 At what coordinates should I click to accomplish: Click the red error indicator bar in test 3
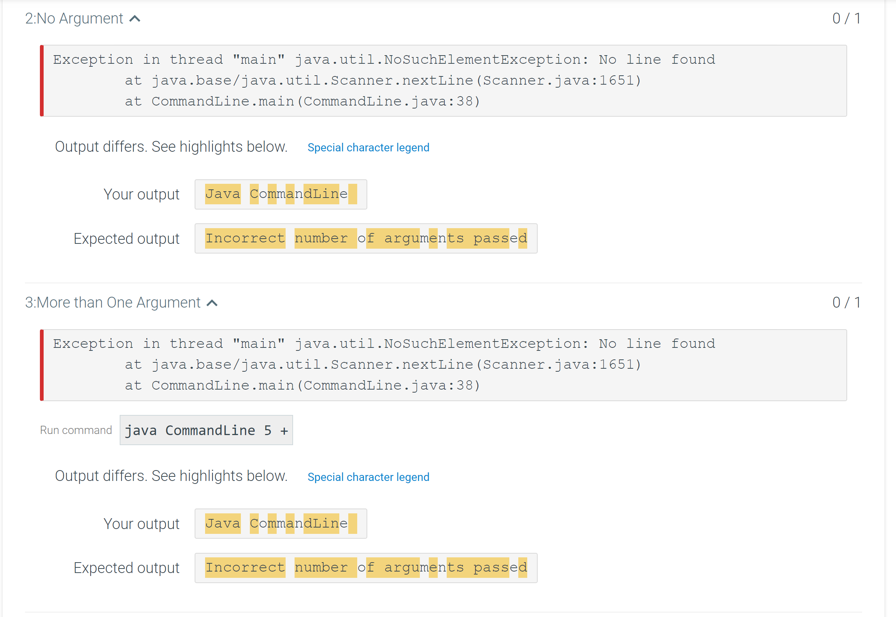[x=41, y=364]
